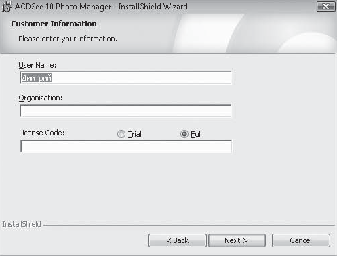Click inside the Organization input box
The height and width of the screenshot is (256, 337).
(125, 111)
